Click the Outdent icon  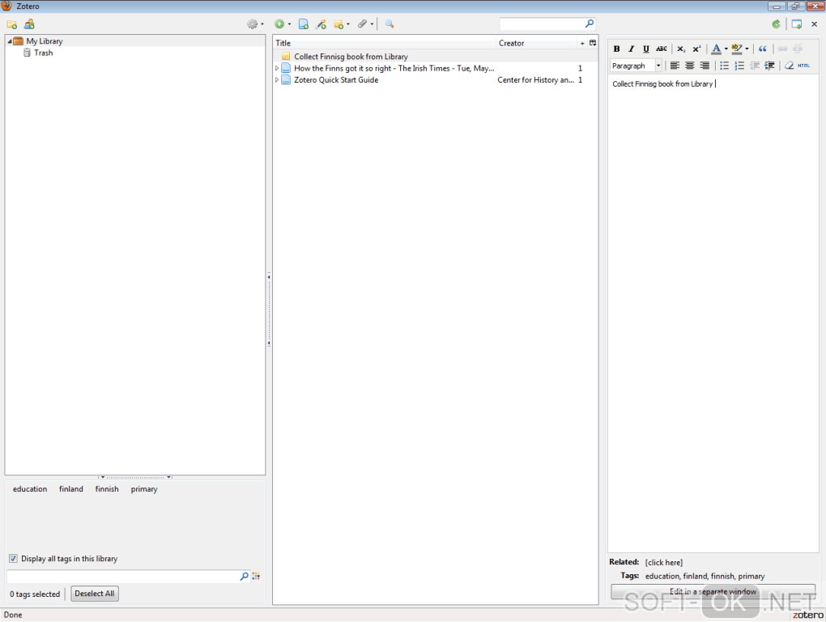pyautogui.click(x=755, y=66)
